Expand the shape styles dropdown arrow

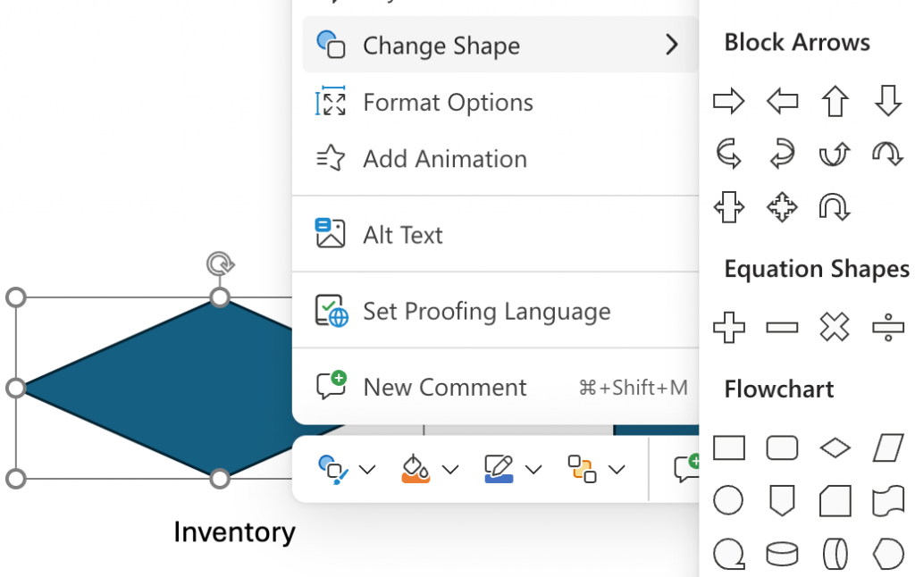click(x=367, y=469)
